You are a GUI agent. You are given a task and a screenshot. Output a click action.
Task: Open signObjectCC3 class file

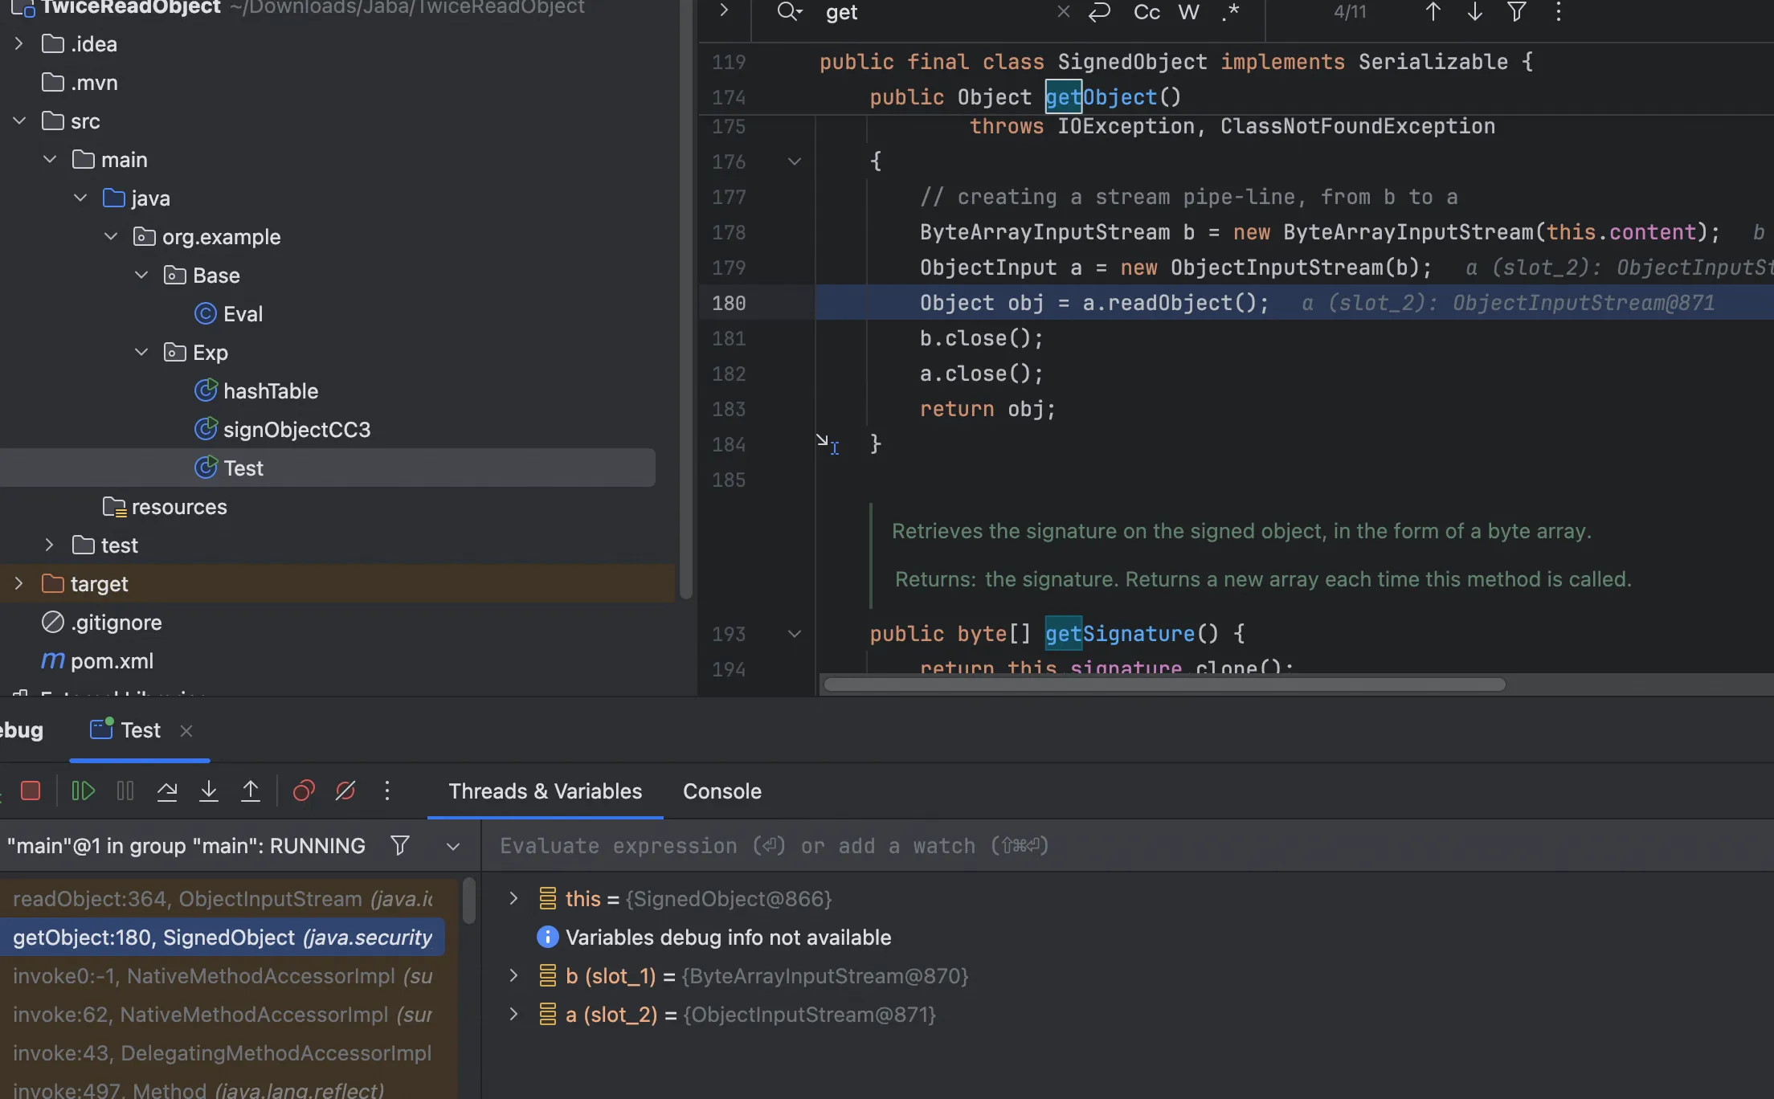point(296,430)
